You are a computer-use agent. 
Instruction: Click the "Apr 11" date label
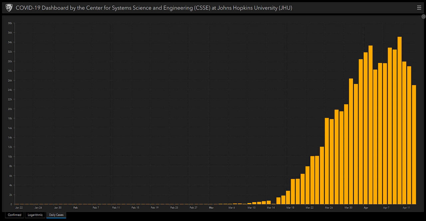[x=406, y=208]
